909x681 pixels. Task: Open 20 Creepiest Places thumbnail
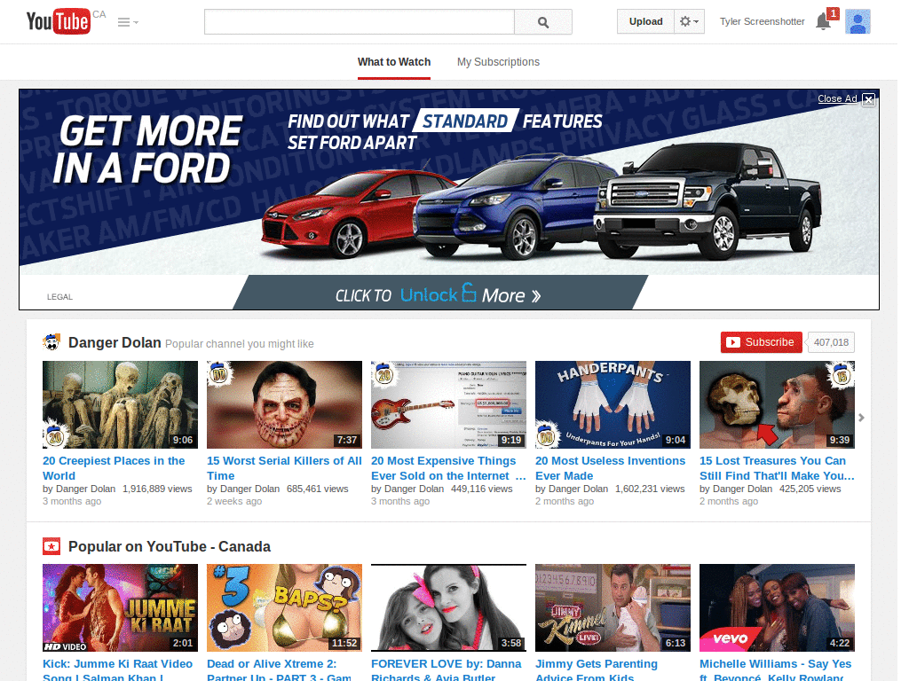click(120, 404)
